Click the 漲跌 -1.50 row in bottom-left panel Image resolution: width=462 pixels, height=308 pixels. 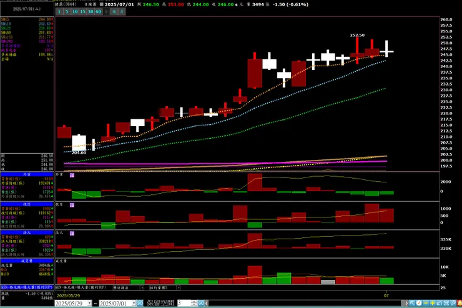pyautogui.click(x=27, y=294)
